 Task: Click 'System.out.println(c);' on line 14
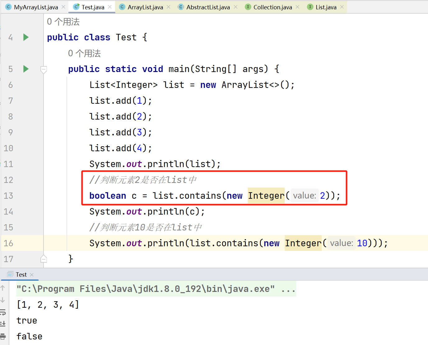coord(147,211)
